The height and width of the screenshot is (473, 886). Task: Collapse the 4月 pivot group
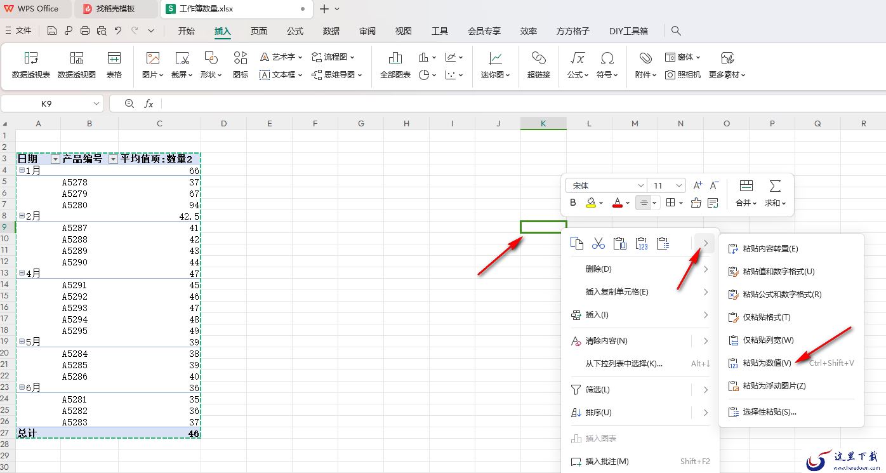click(x=22, y=273)
